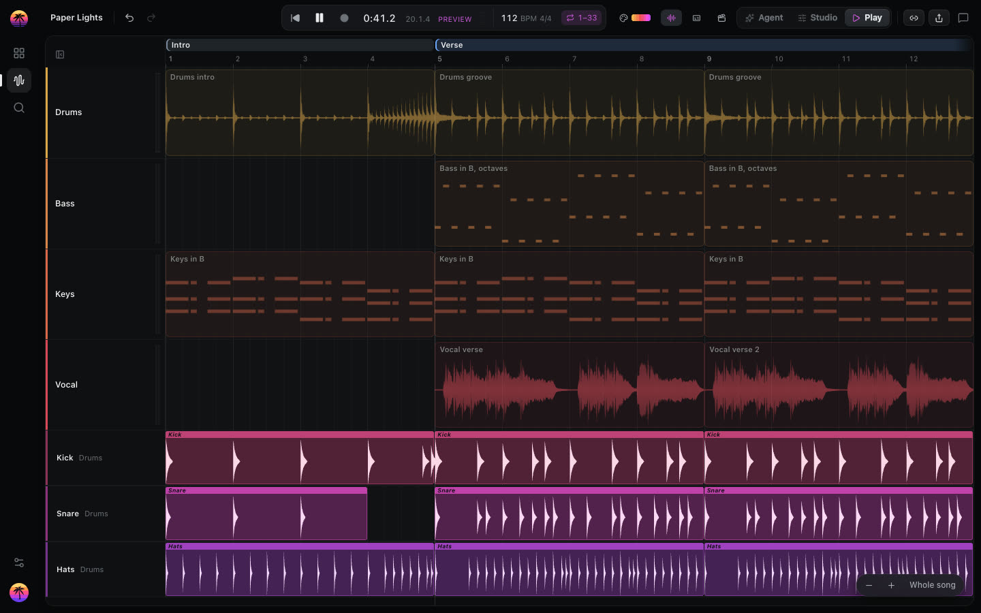Image resolution: width=981 pixels, height=613 pixels.
Task: Select the Drums intro clip
Action: click(300, 112)
